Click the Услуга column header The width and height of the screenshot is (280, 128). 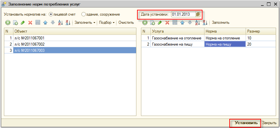[177, 31]
